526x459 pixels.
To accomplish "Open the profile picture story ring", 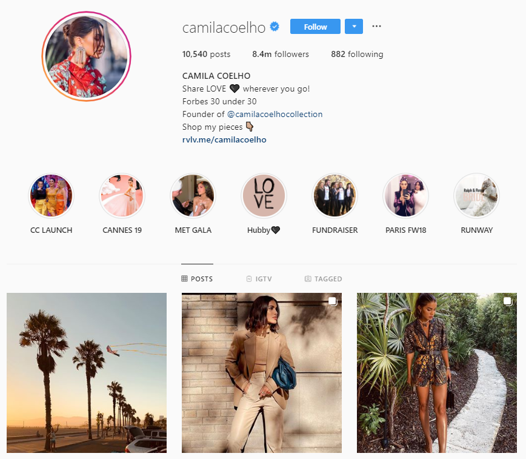I will pyautogui.click(x=87, y=56).
